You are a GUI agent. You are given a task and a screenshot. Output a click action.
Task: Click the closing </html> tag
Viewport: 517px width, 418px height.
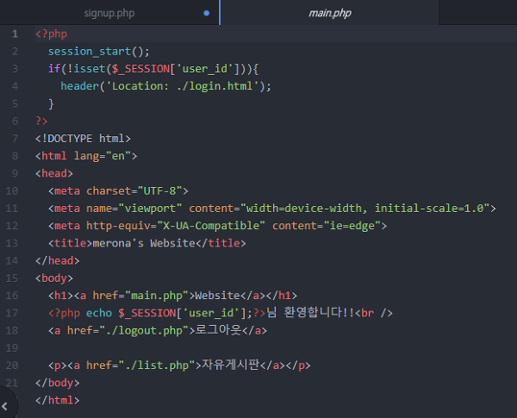click(58, 400)
